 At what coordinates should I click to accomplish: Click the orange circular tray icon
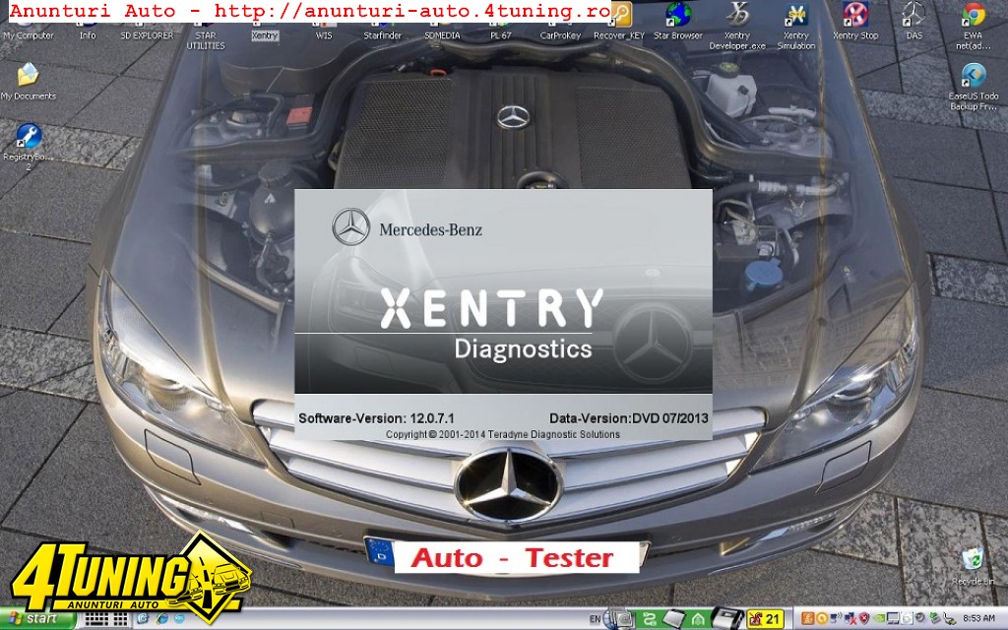[822, 618]
